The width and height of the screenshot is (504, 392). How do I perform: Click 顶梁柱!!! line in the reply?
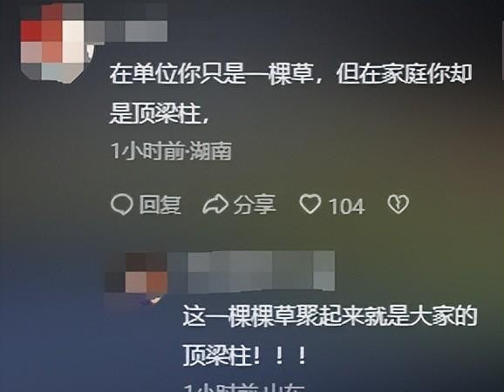pos(244,355)
